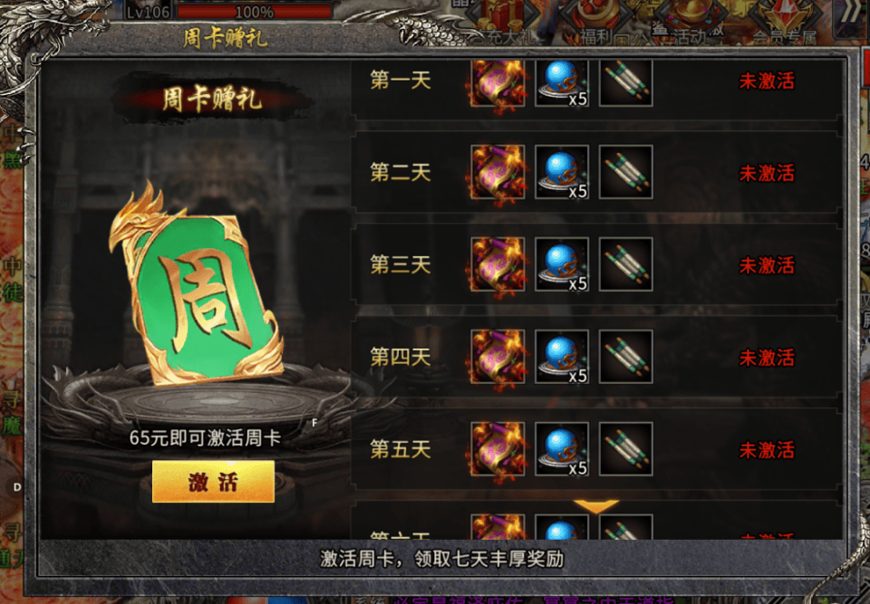870x604 pixels.
Task: Click 未激活 status on 第五天 row
Action: coord(767,450)
